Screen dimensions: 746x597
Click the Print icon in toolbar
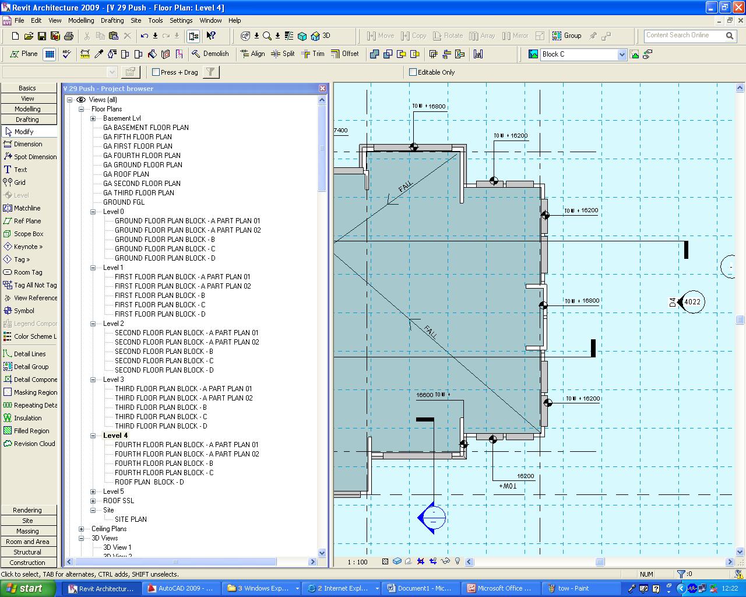click(x=68, y=36)
